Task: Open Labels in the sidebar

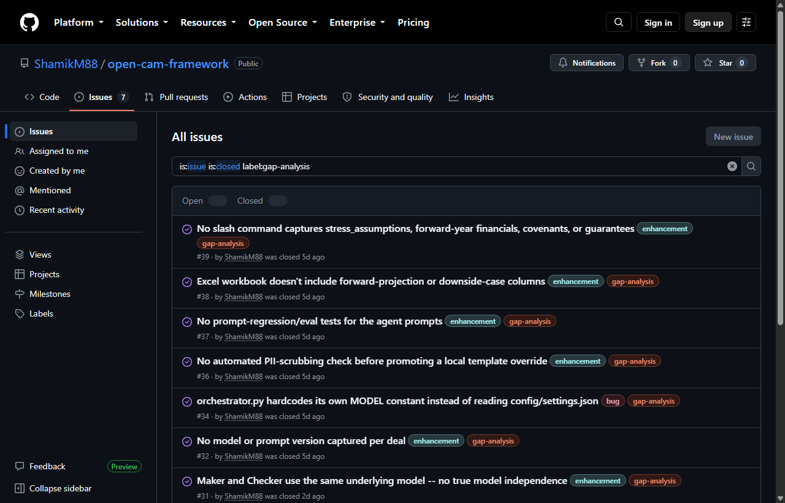Action: [x=74, y=313]
